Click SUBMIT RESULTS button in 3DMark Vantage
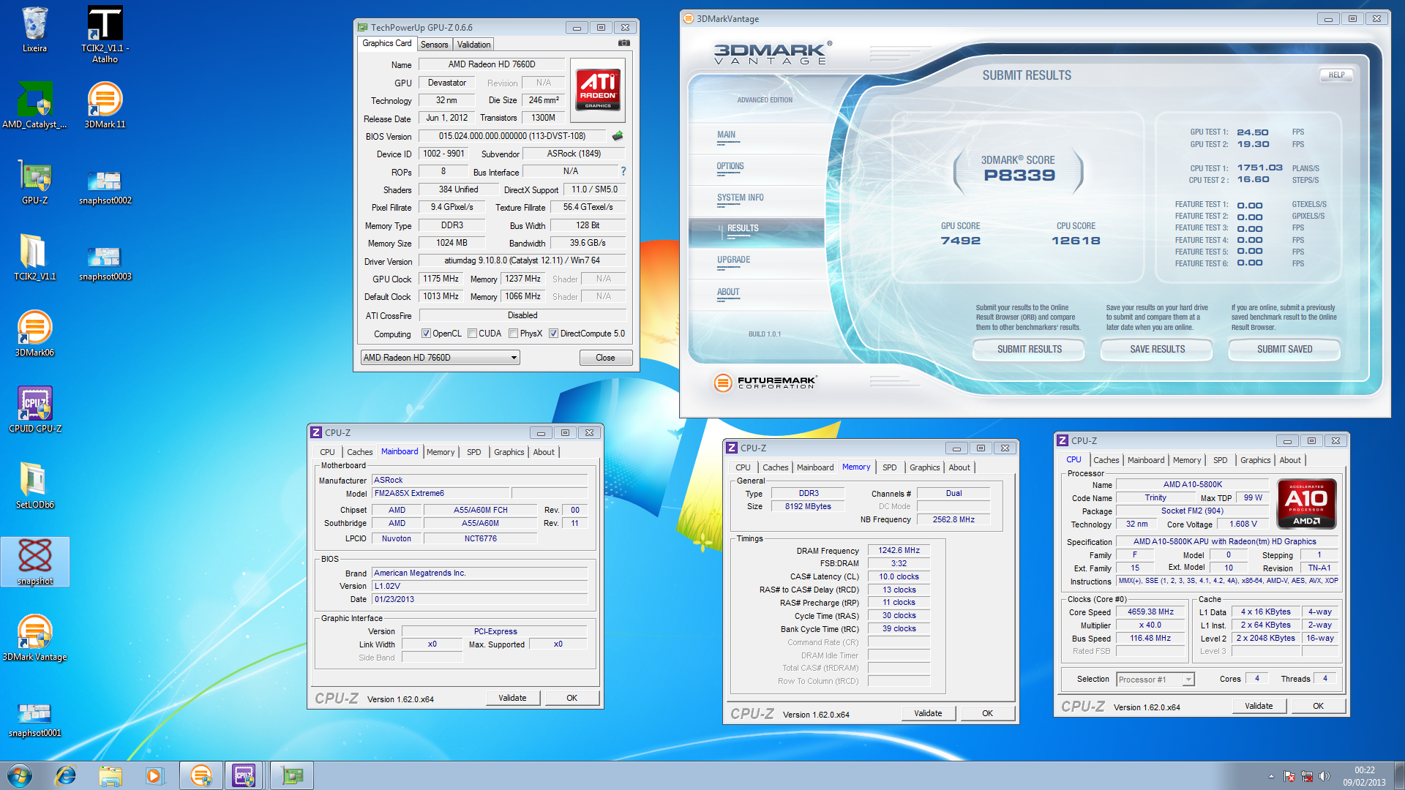Viewport: 1405px width, 790px height. coord(1029,350)
